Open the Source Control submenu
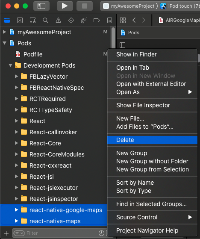The image size is (200, 239). (152, 217)
